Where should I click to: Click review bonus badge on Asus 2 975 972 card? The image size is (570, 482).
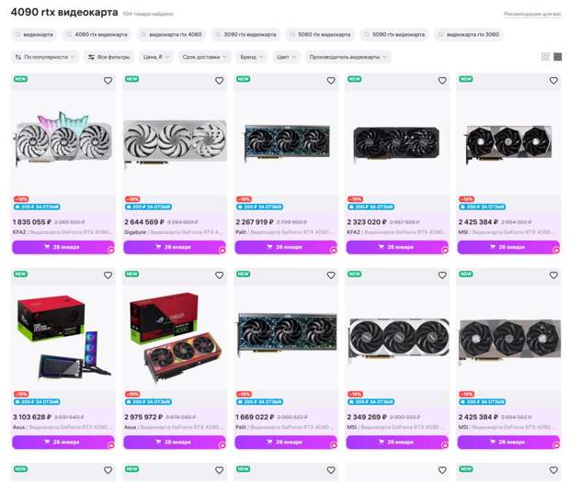[148, 402]
